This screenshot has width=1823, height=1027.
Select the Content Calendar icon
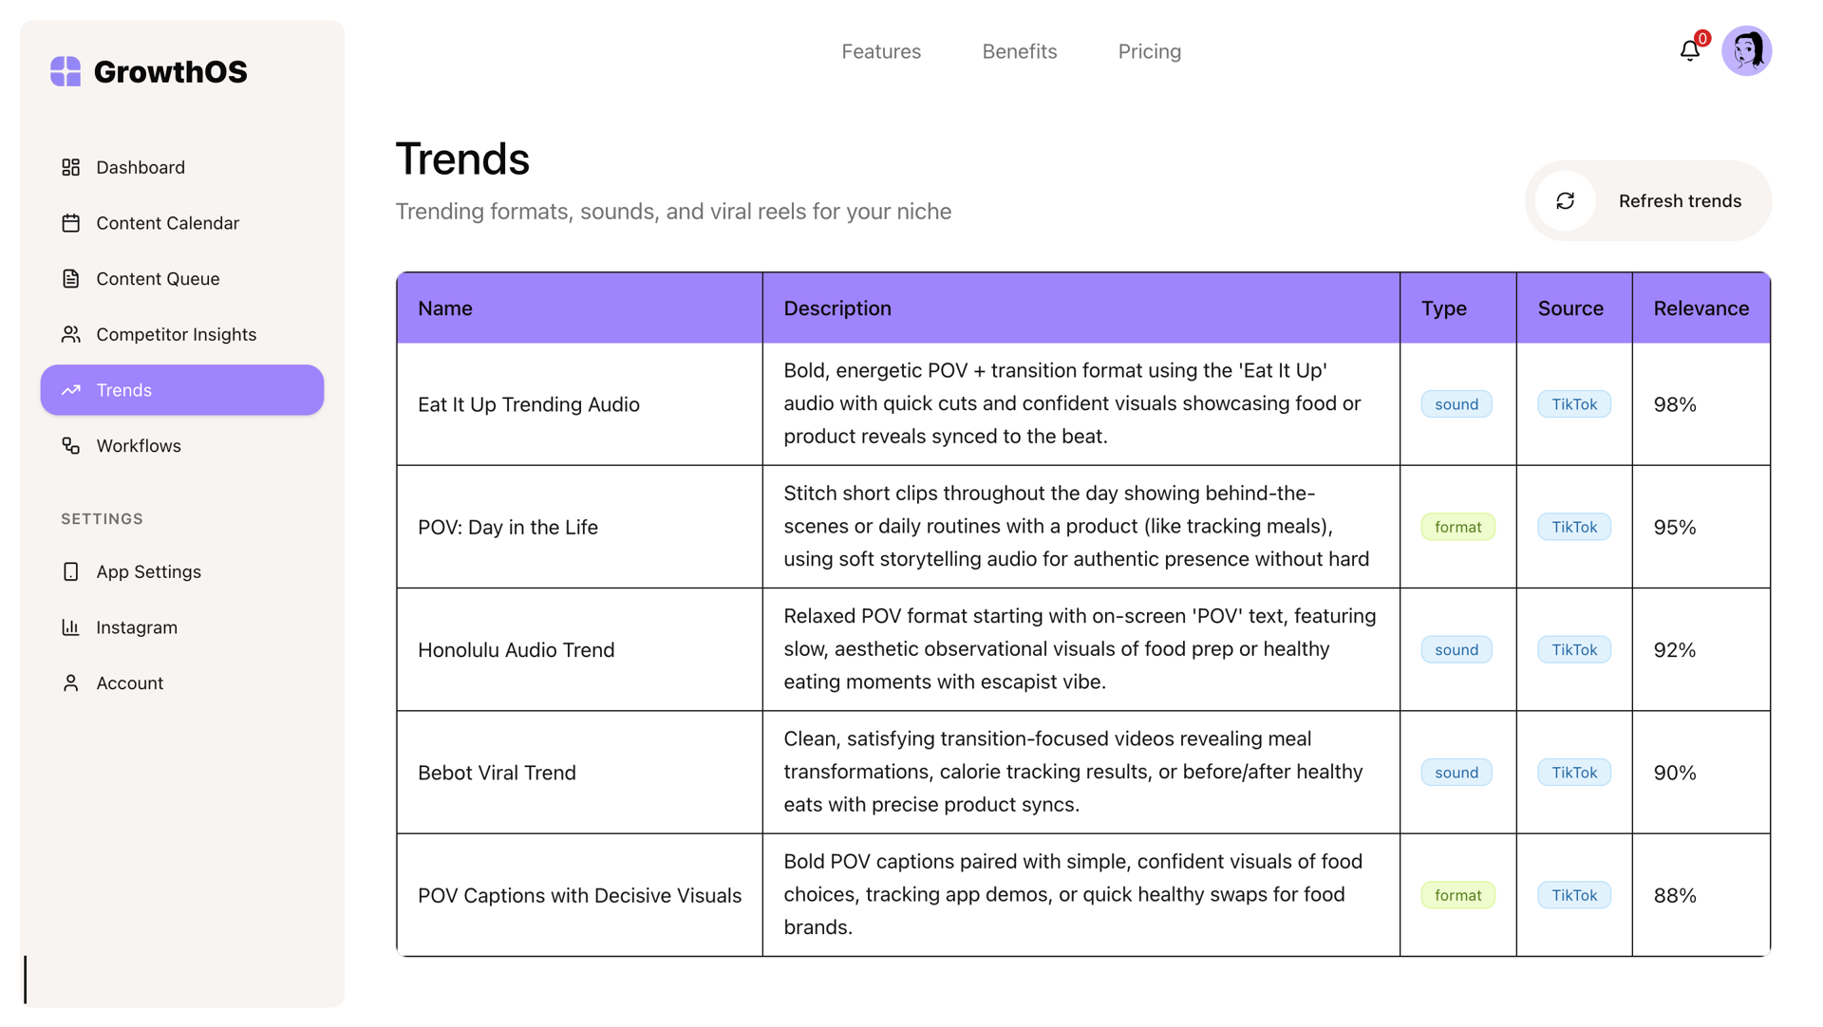tap(71, 223)
